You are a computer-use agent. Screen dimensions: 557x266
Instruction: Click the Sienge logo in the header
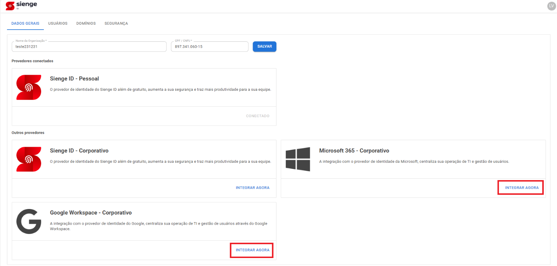(x=21, y=5)
